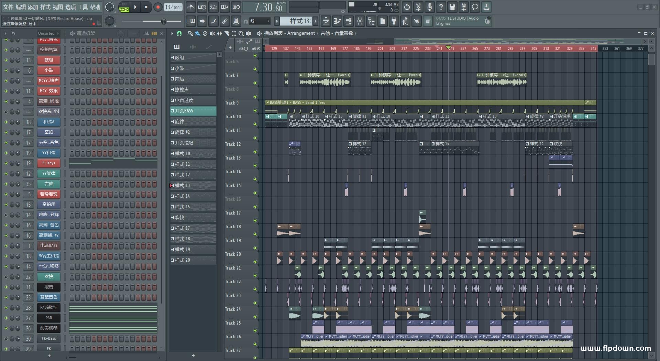Open the mixer view icon
Viewport: 660px width, 361px height.
click(360, 21)
